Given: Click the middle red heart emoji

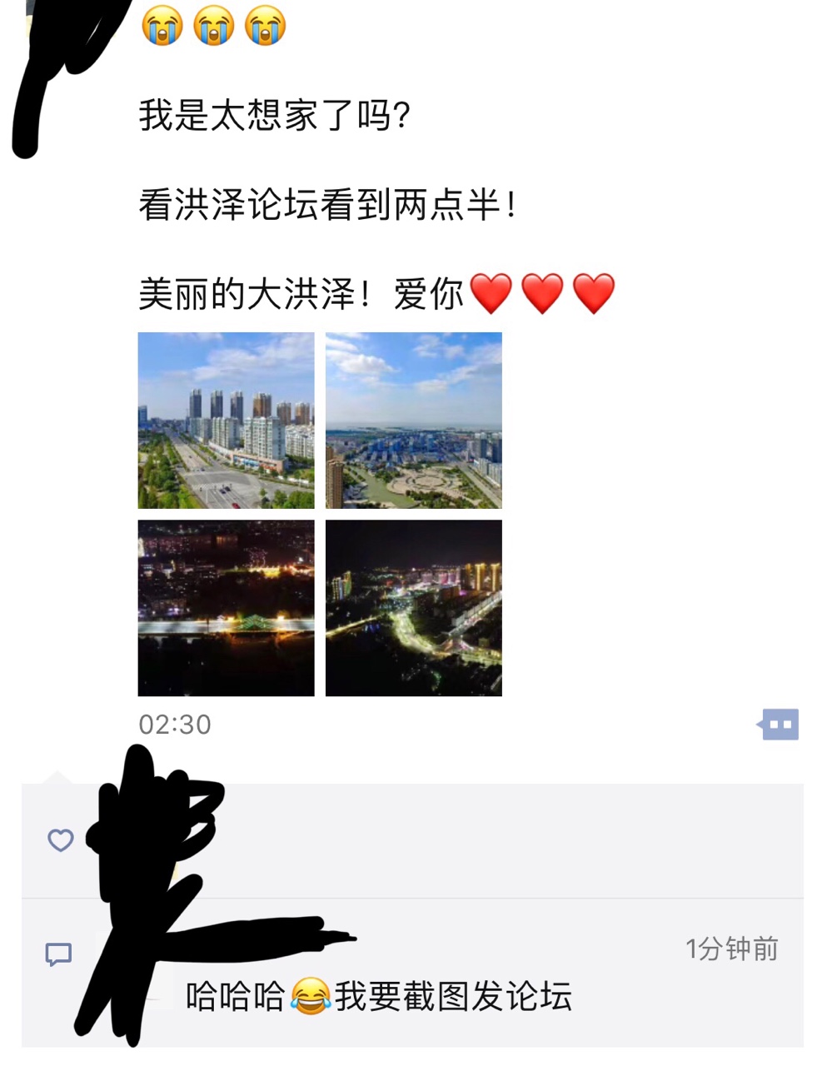Looking at the screenshot, I should [543, 294].
